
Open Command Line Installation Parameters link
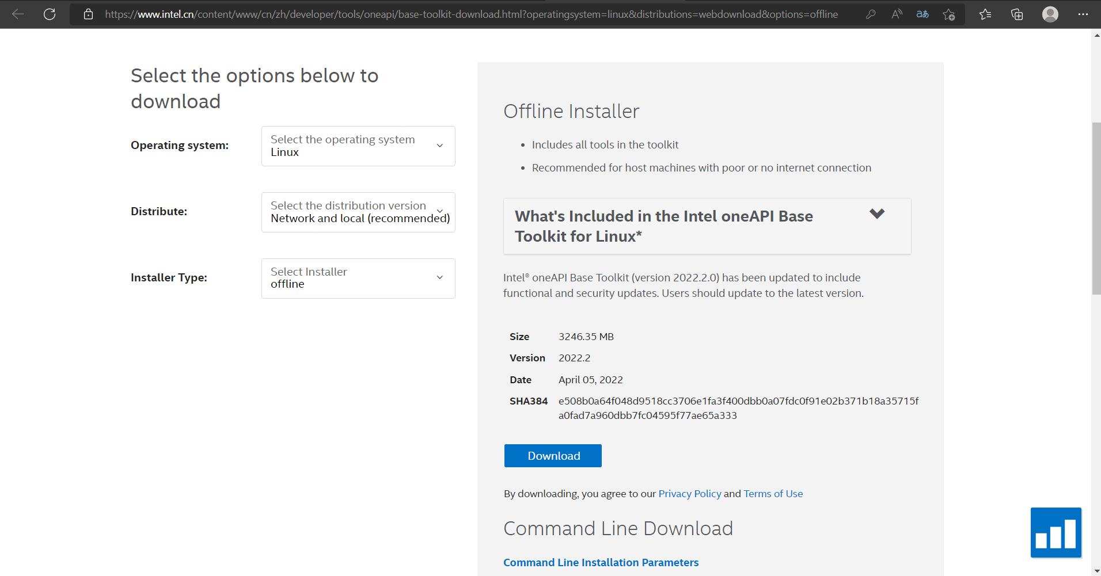point(601,562)
